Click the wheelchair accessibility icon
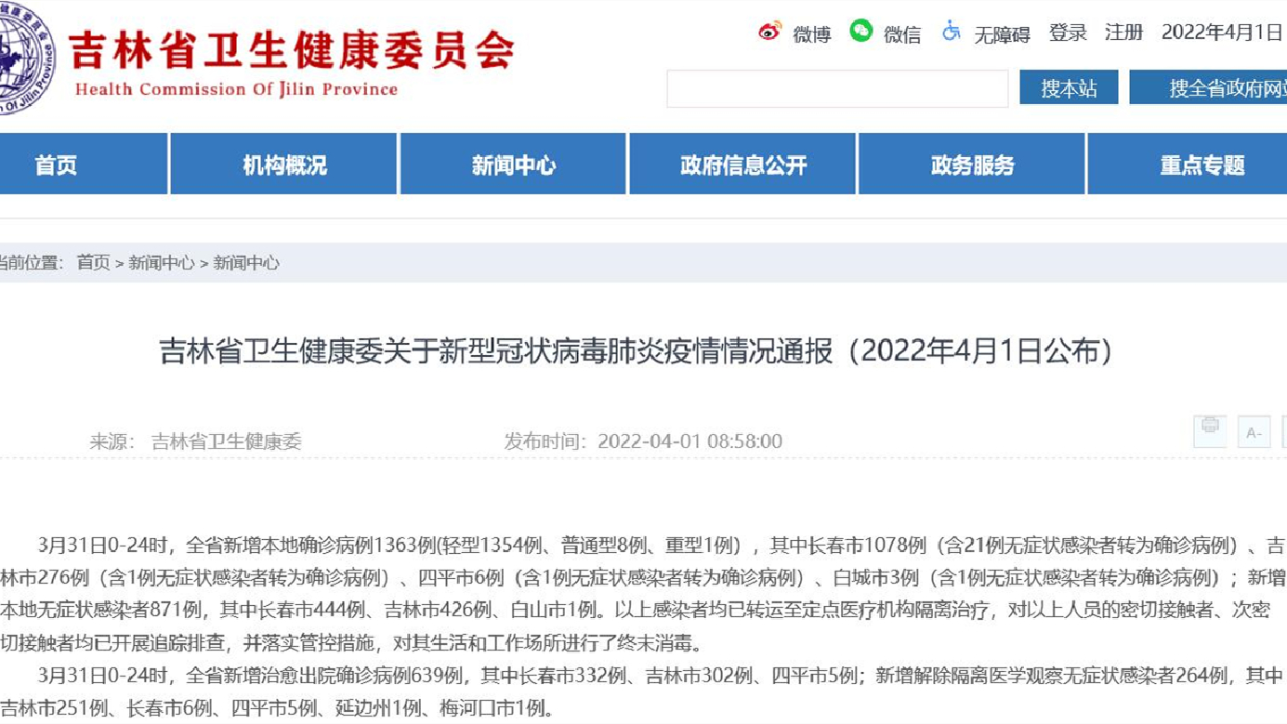The image size is (1287, 724). 950,33
